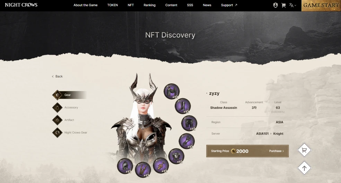Viewport: 341px width, 183px height.
Task: Click the level value 63
Action: click(x=278, y=108)
